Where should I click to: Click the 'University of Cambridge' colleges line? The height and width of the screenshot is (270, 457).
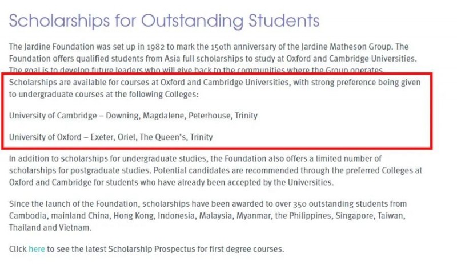coord(133,116)
